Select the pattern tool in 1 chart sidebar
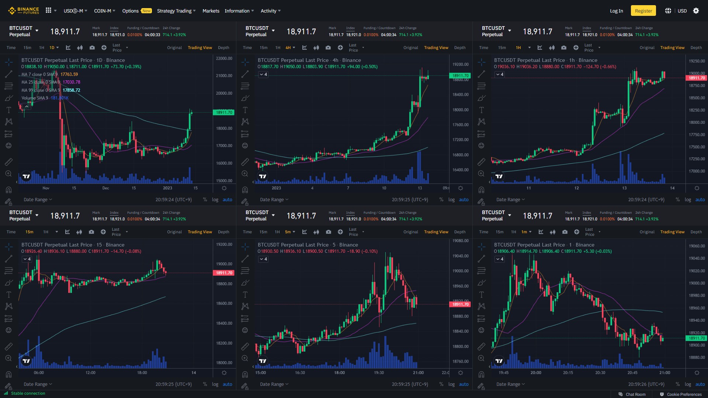 click(481, 306)
